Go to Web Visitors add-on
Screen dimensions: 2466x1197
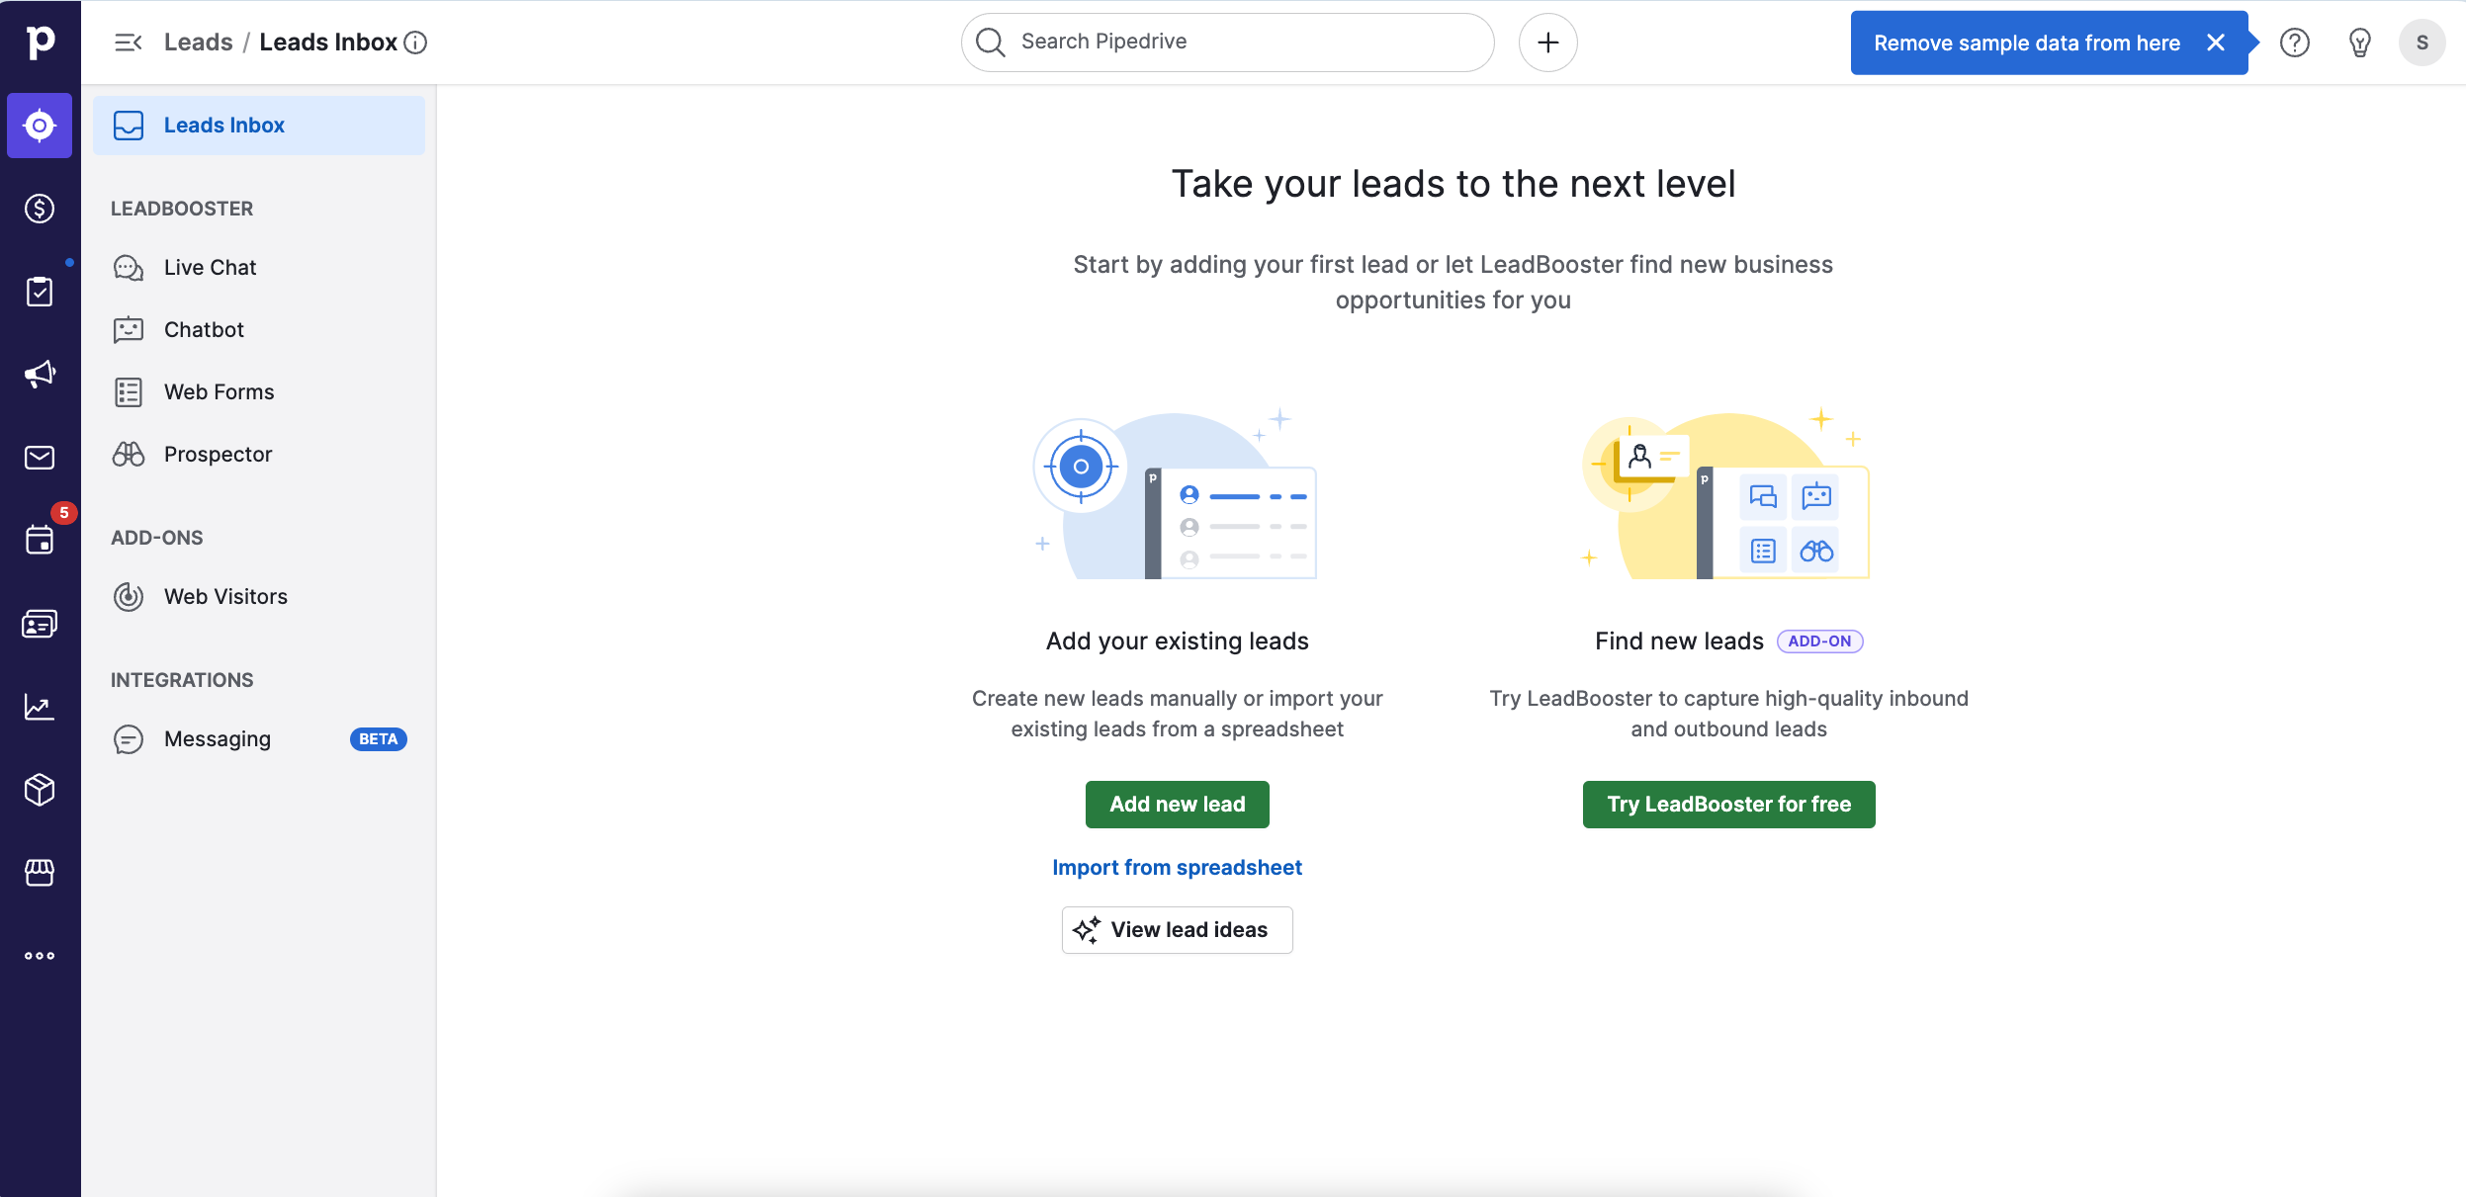pos(225,597)
